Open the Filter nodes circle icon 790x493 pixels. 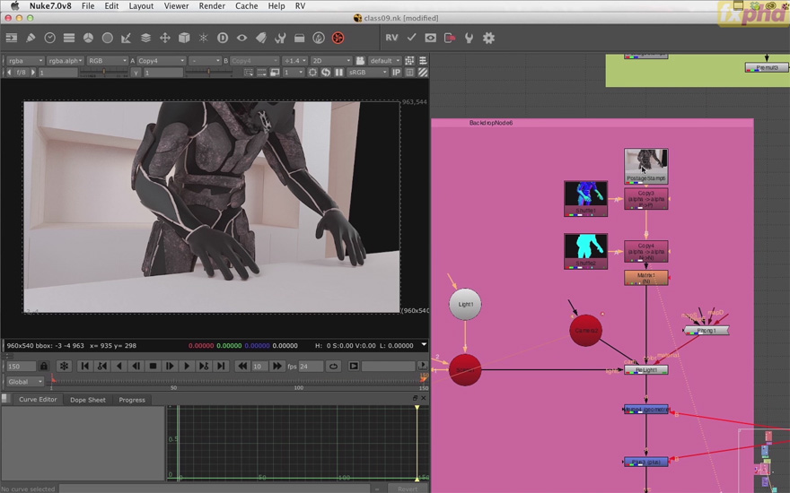108,38
